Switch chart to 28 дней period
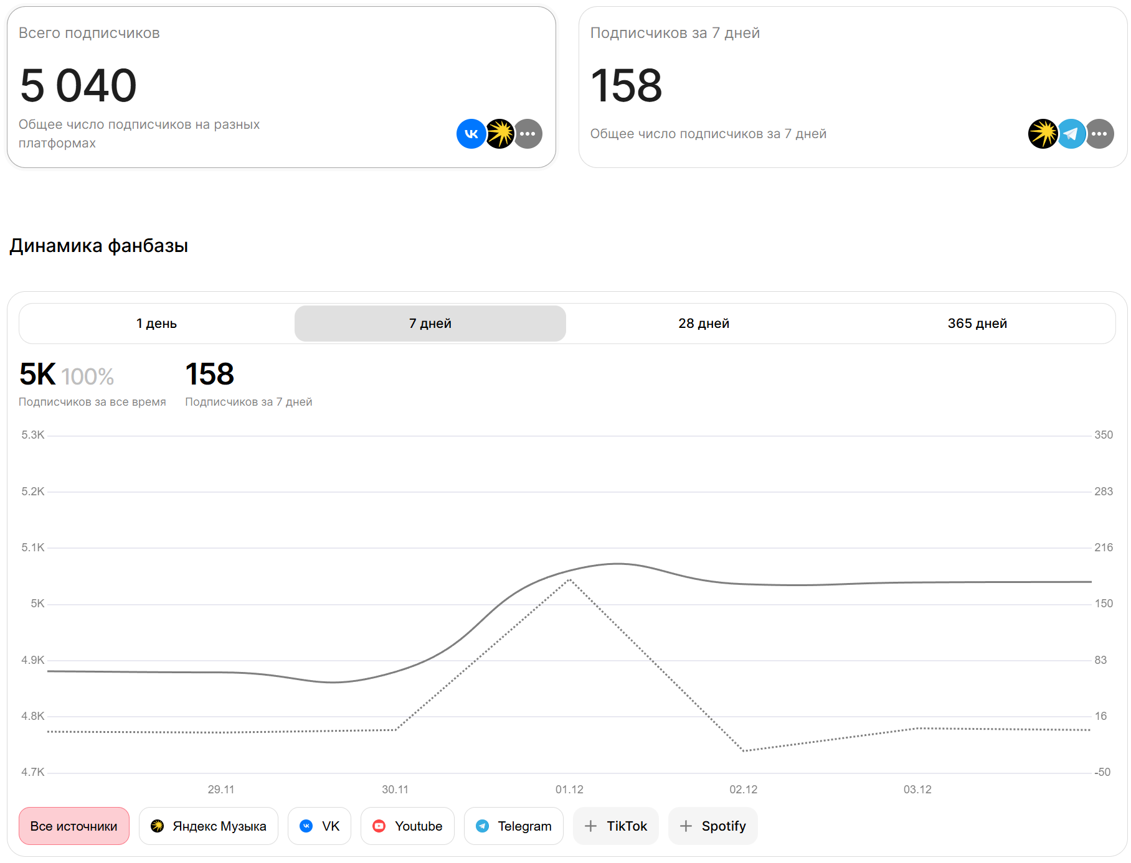This screenshot has height=863, width=1131. [704, 324]
